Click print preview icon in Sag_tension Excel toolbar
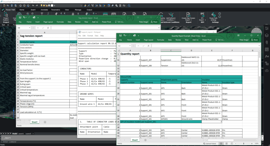 pos(34,17)
